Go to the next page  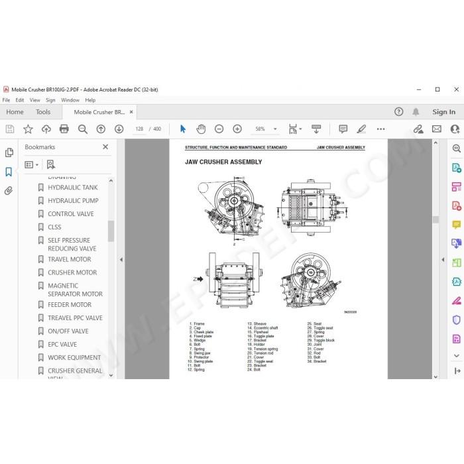pos(119,129)
